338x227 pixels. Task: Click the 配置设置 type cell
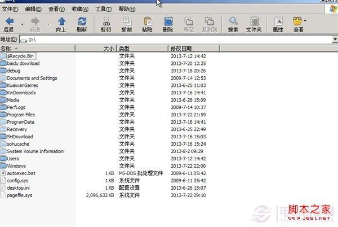pyautogui.click(x=130, y=188)
